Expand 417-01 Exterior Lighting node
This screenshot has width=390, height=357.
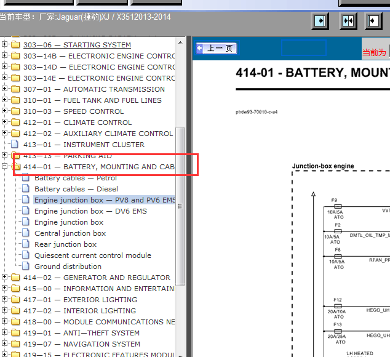click(x=4, y=299)
